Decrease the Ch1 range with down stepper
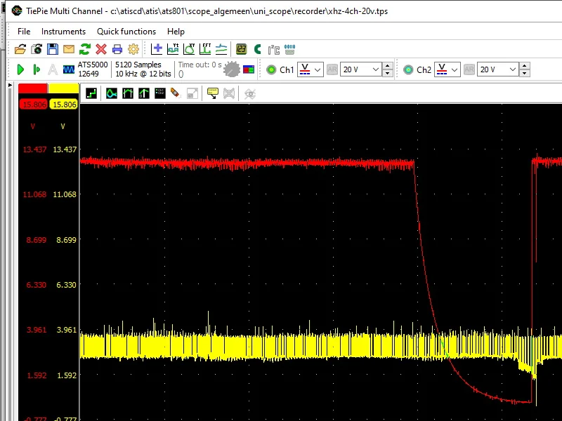This screenshot has width=562, height=421. coord(388,73)
